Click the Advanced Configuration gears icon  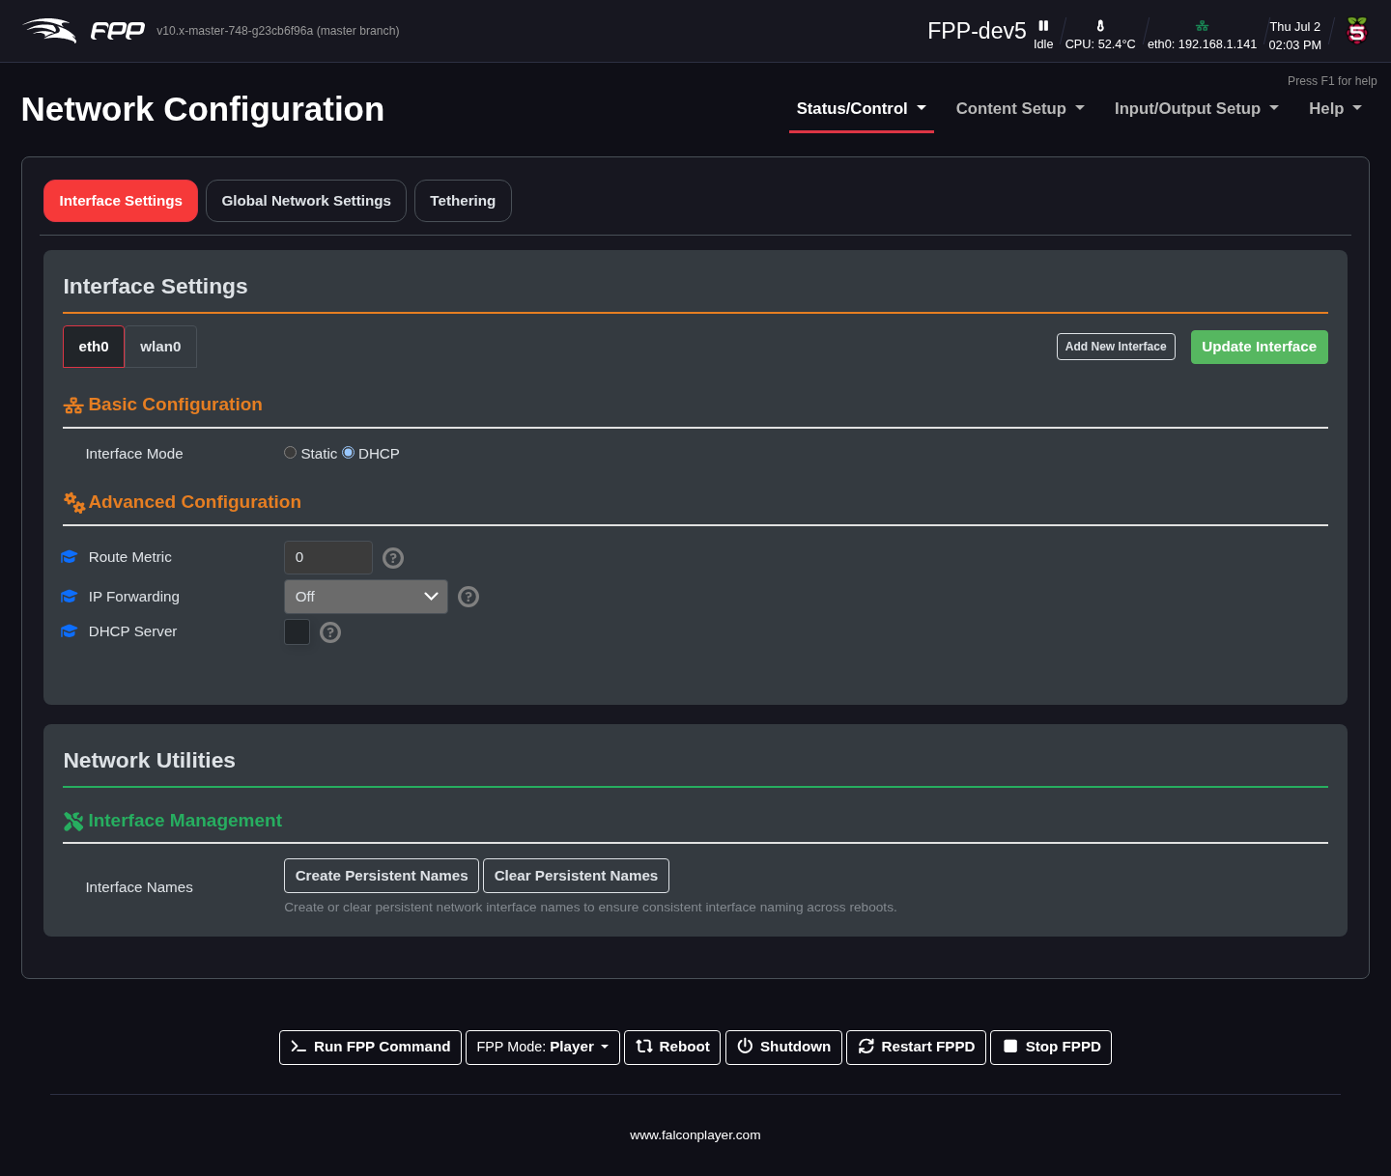(x=74, y=502)
